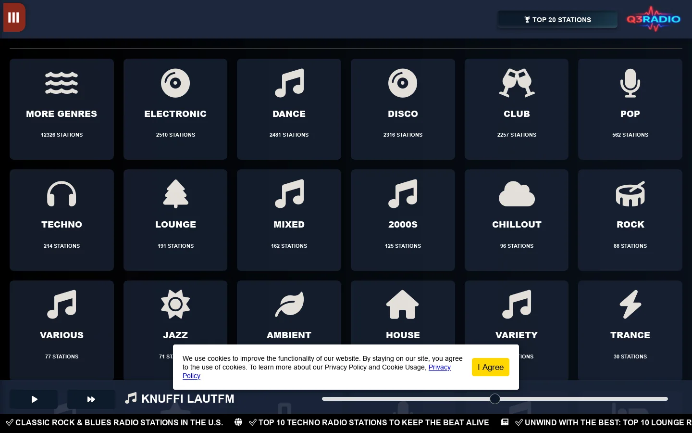This screenshot has width=692, height=433.
Task: Open the Club genre champagne glasses icon
Action: point(517,83)
